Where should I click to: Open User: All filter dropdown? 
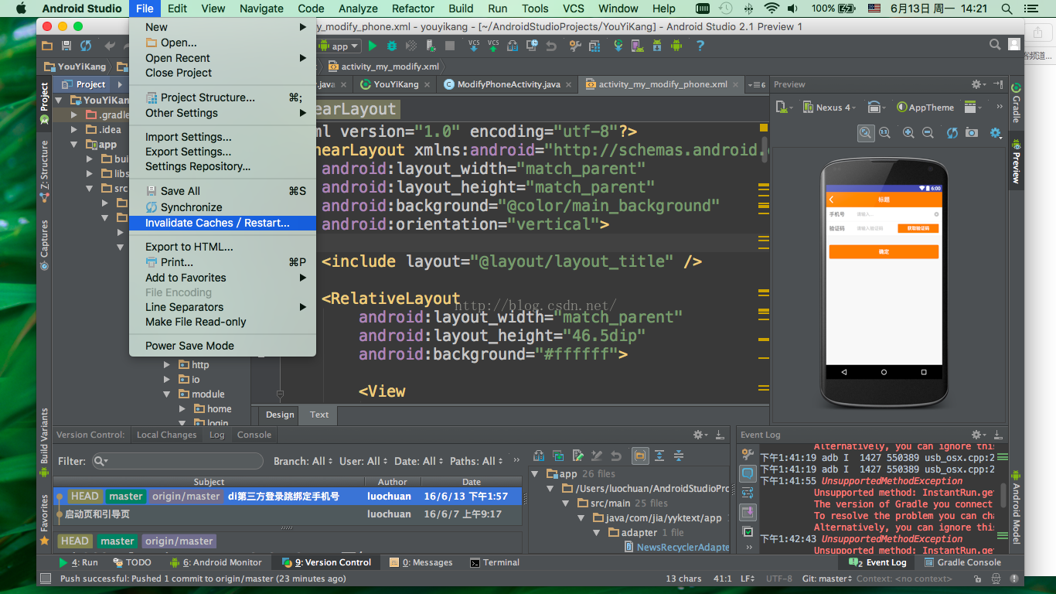point(363,461)
